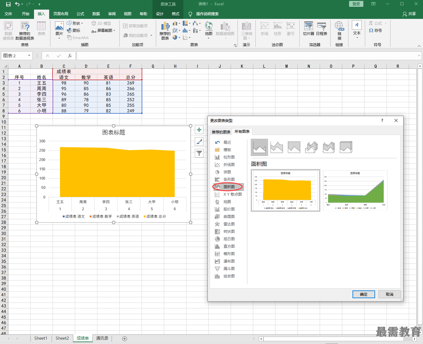Screen dimensions: 423x344
Task: Add a new worksheet
Action: click(125, 339)
